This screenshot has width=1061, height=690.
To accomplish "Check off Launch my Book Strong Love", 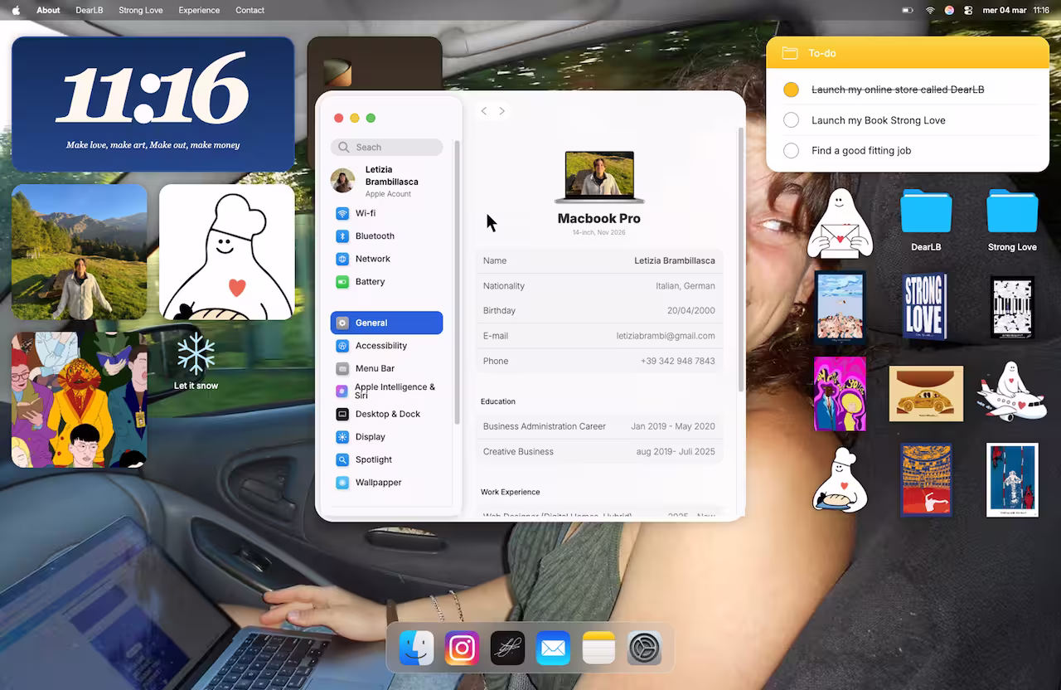I will (x=791, y=120).
